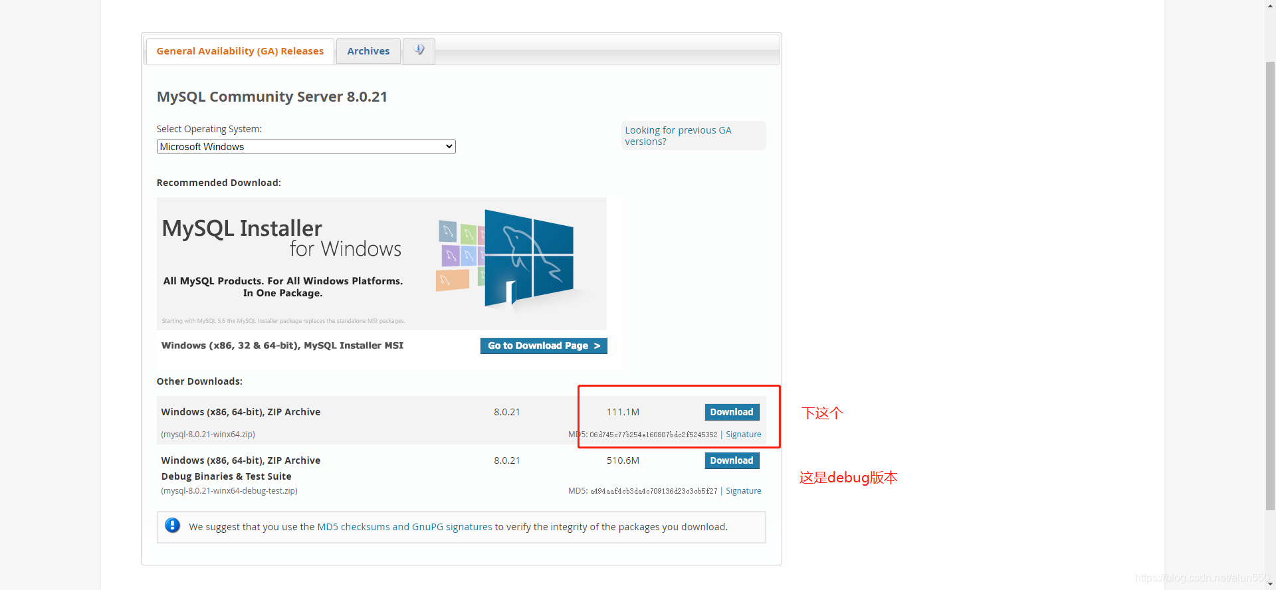Viewport: 1276px width, 590px height.
Task: Click the Recommended Download heading
Action: point(219,183)
